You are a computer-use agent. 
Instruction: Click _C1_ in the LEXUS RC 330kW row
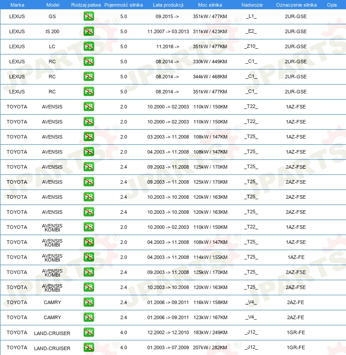pyautogui.click(x=251, y=62)
